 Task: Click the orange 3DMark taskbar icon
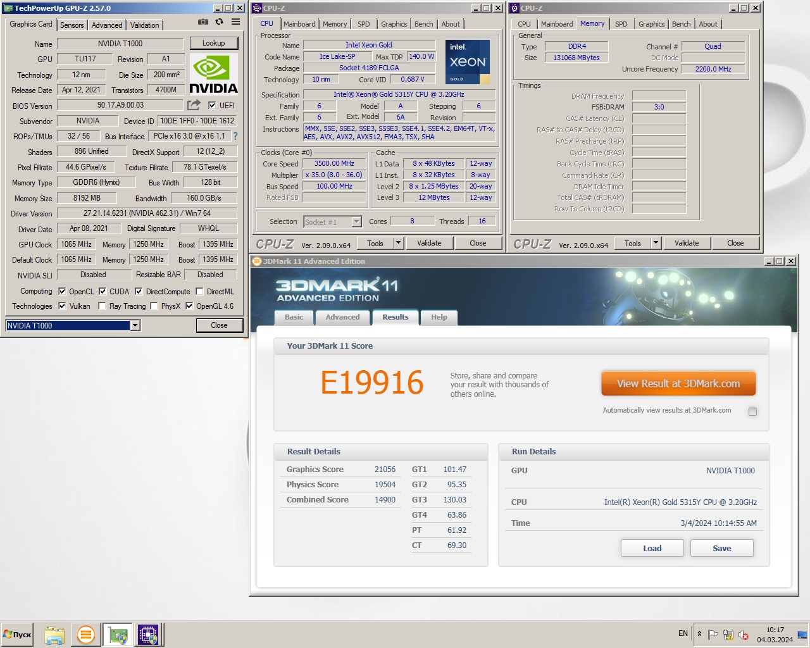85,635
